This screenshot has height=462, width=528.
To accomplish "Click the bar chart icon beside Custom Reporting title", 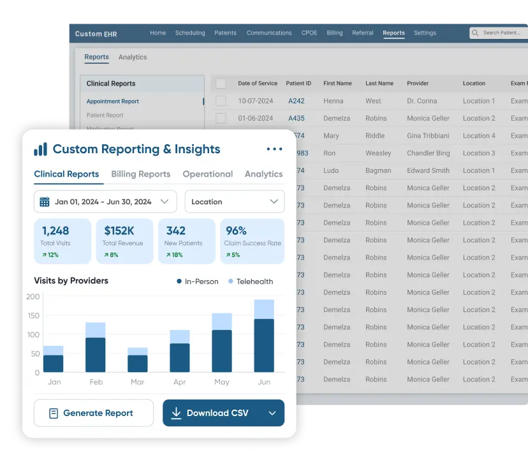I will (40, 149).
